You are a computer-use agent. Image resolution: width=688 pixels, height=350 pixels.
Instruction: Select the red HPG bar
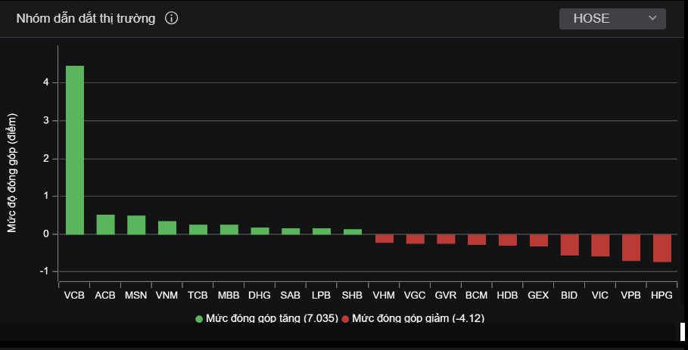tap(662, 248)
